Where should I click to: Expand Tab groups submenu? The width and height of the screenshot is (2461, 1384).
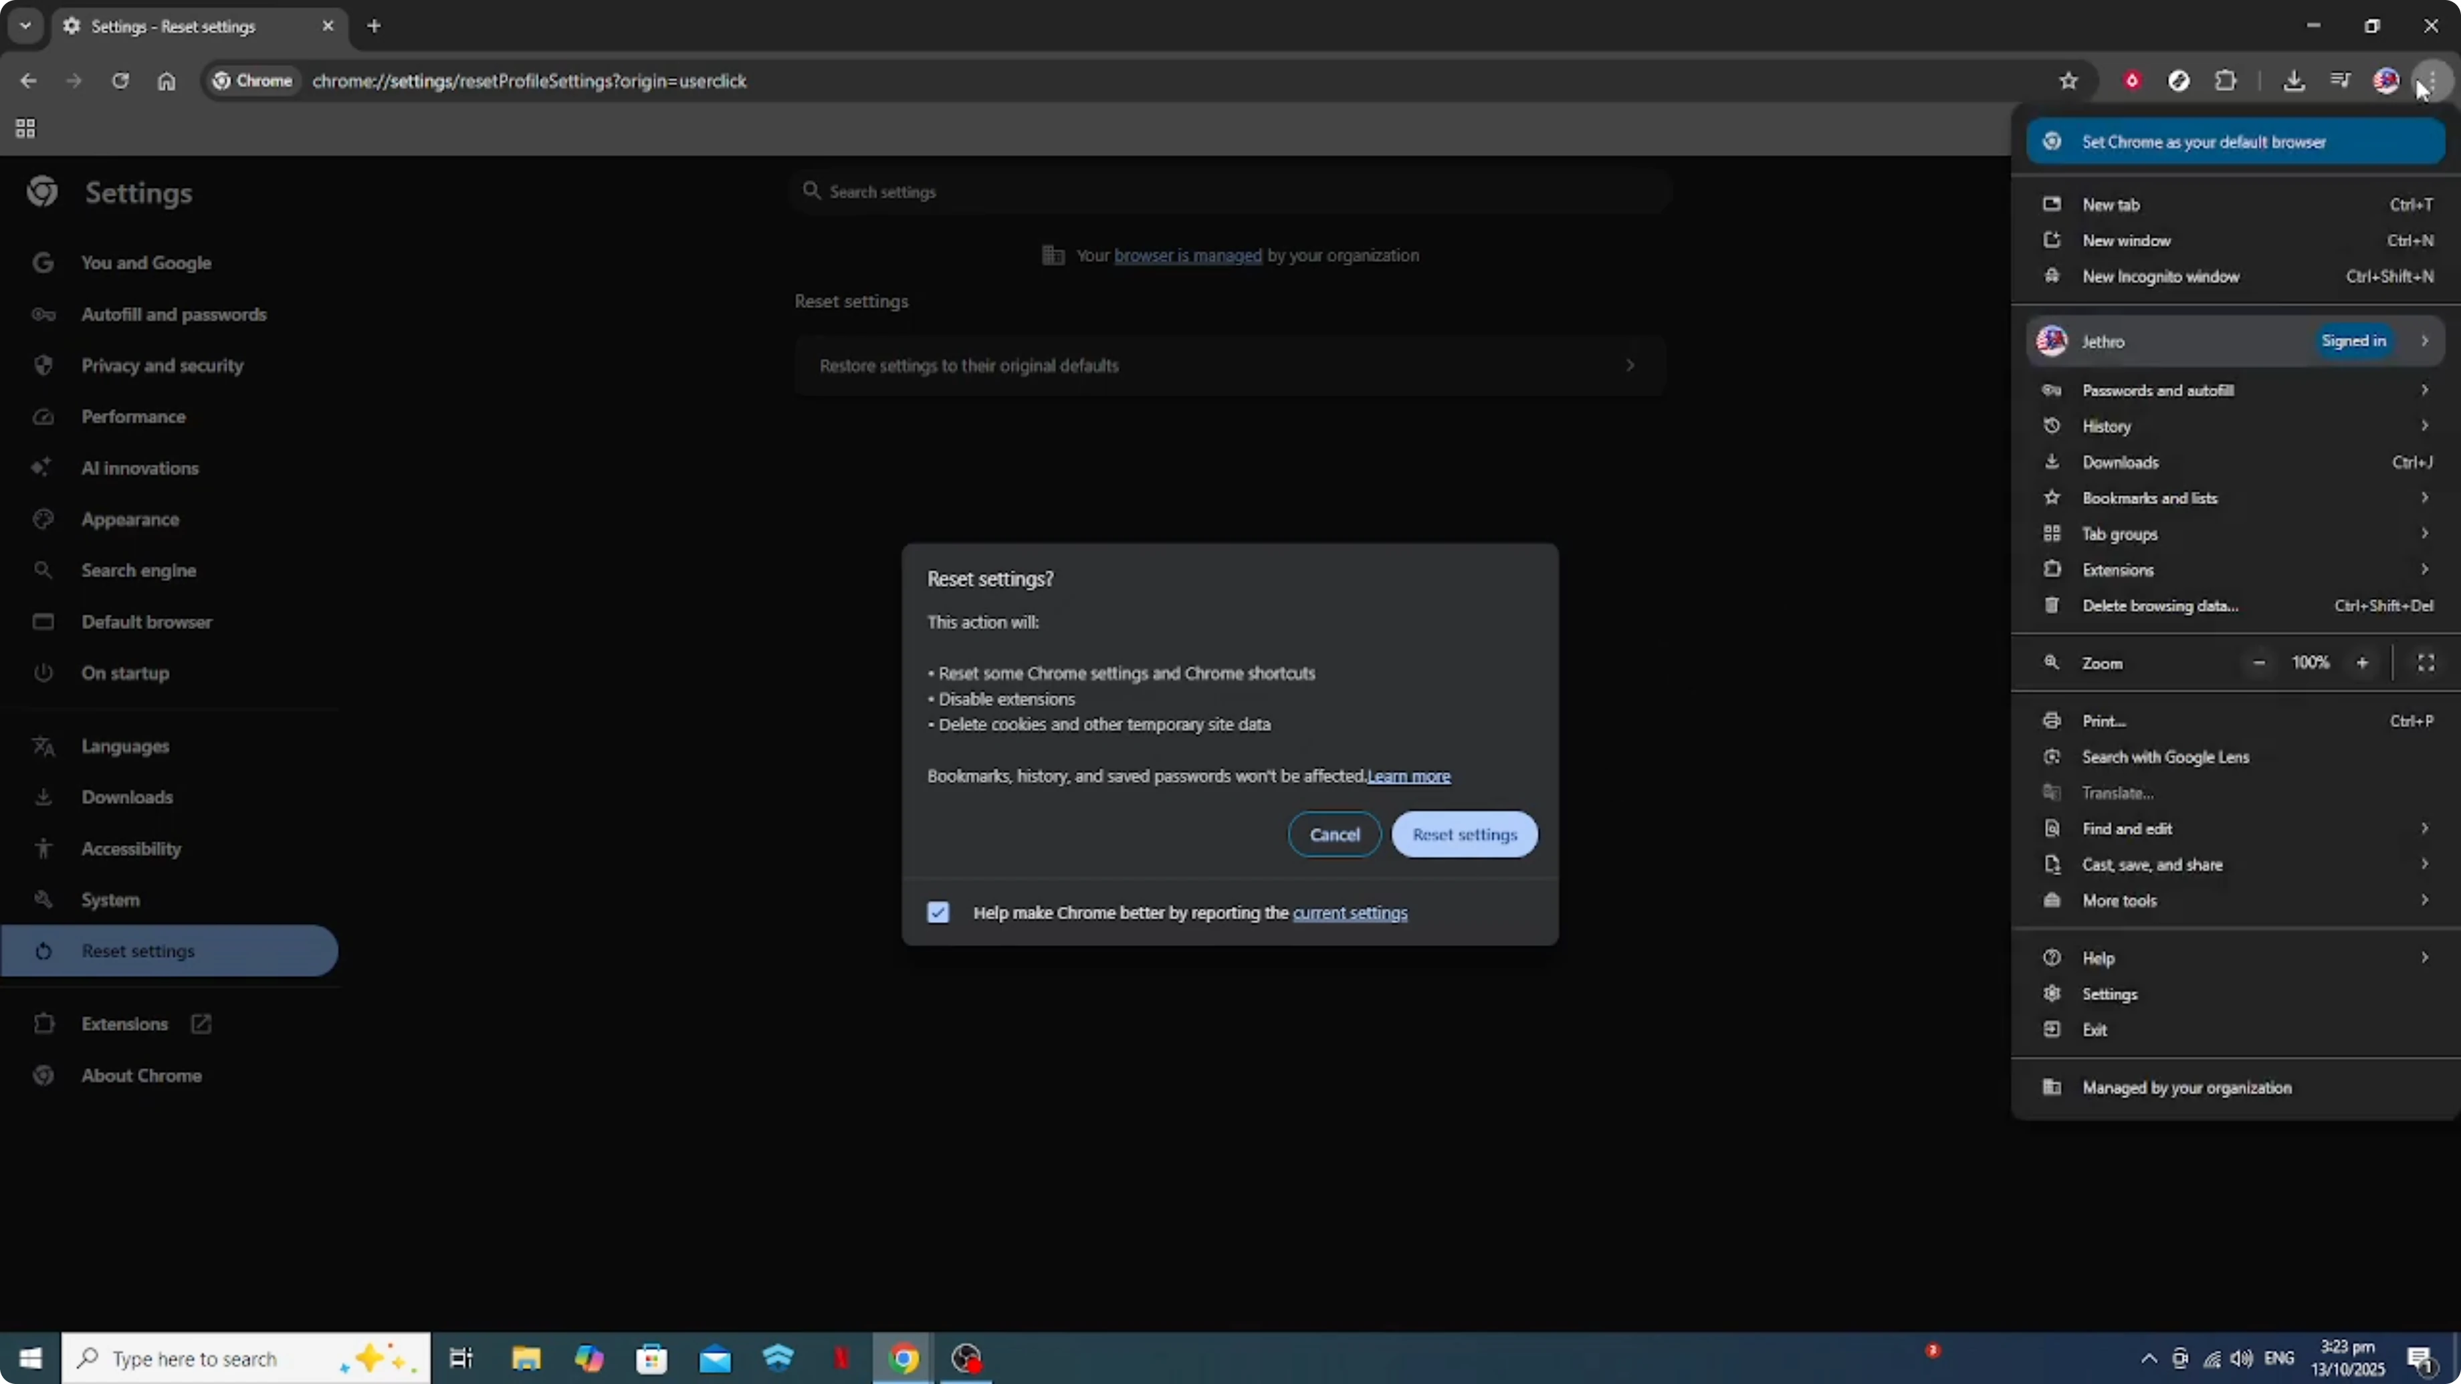pyautogui.click(x=2236, y=534)
